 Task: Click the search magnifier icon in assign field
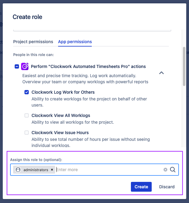pos(172,170)
